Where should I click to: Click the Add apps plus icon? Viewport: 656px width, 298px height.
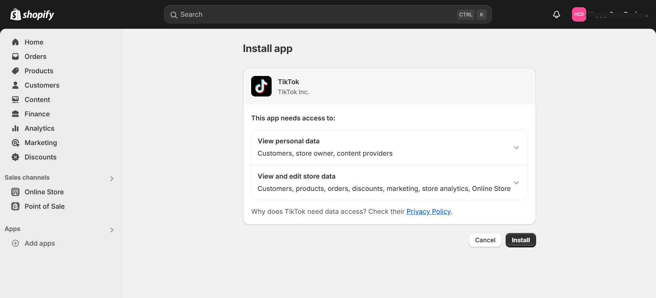coord(15,243)
